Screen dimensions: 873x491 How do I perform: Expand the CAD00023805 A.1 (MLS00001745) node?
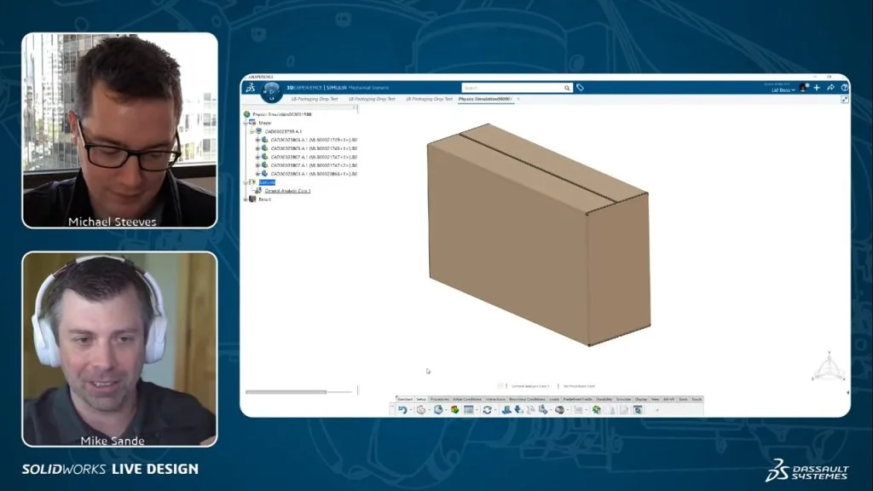pos(257,148)
